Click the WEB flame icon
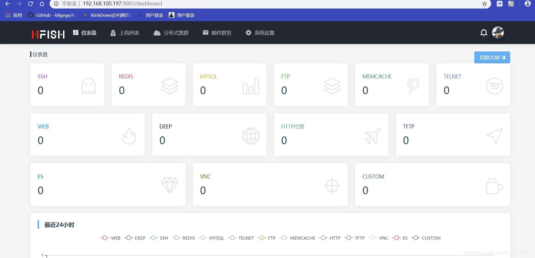 click(129, 136)
